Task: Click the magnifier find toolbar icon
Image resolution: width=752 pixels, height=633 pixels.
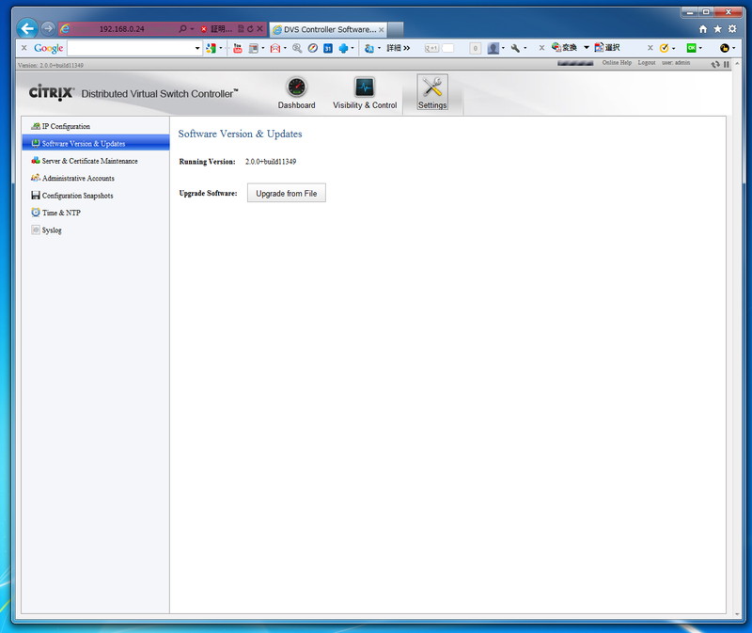Action: tap(297, 48)
